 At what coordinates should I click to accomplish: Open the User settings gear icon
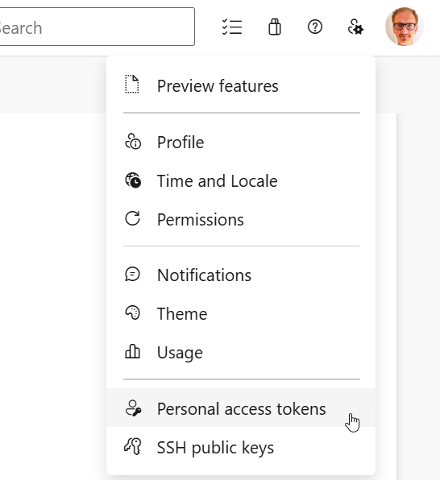click(355, 27)
